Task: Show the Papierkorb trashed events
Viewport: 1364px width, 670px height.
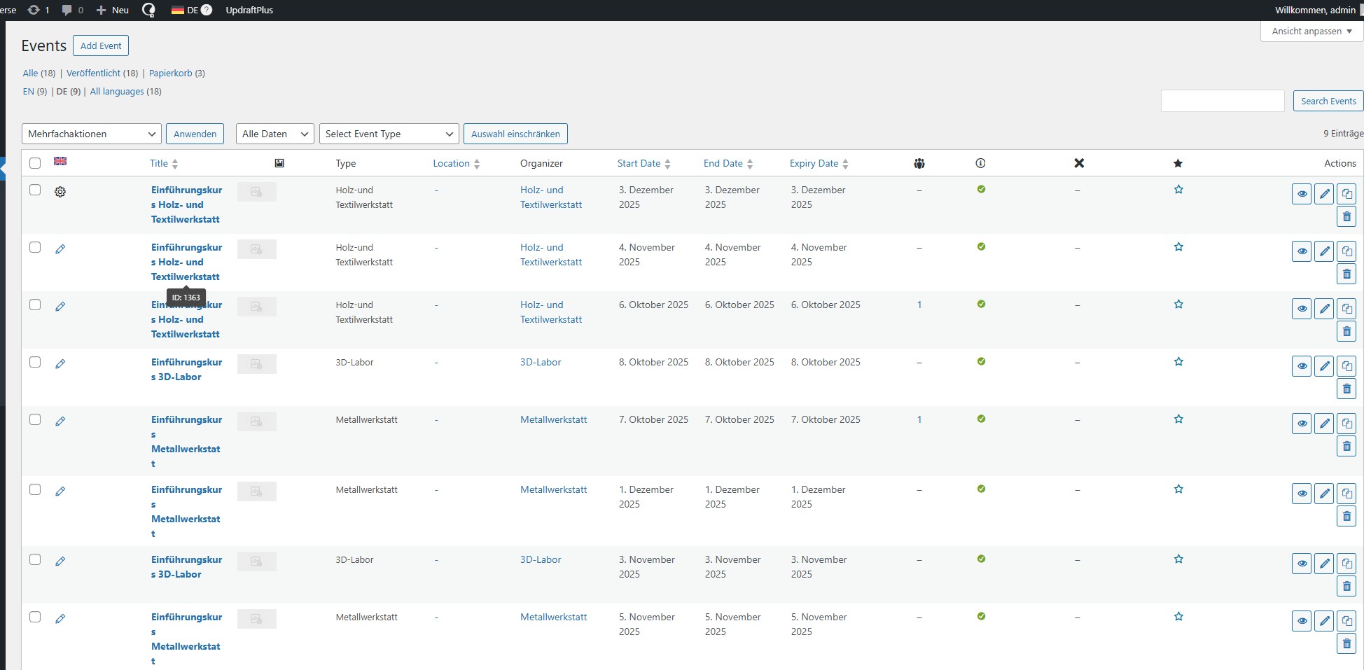Action: (170, 73)
